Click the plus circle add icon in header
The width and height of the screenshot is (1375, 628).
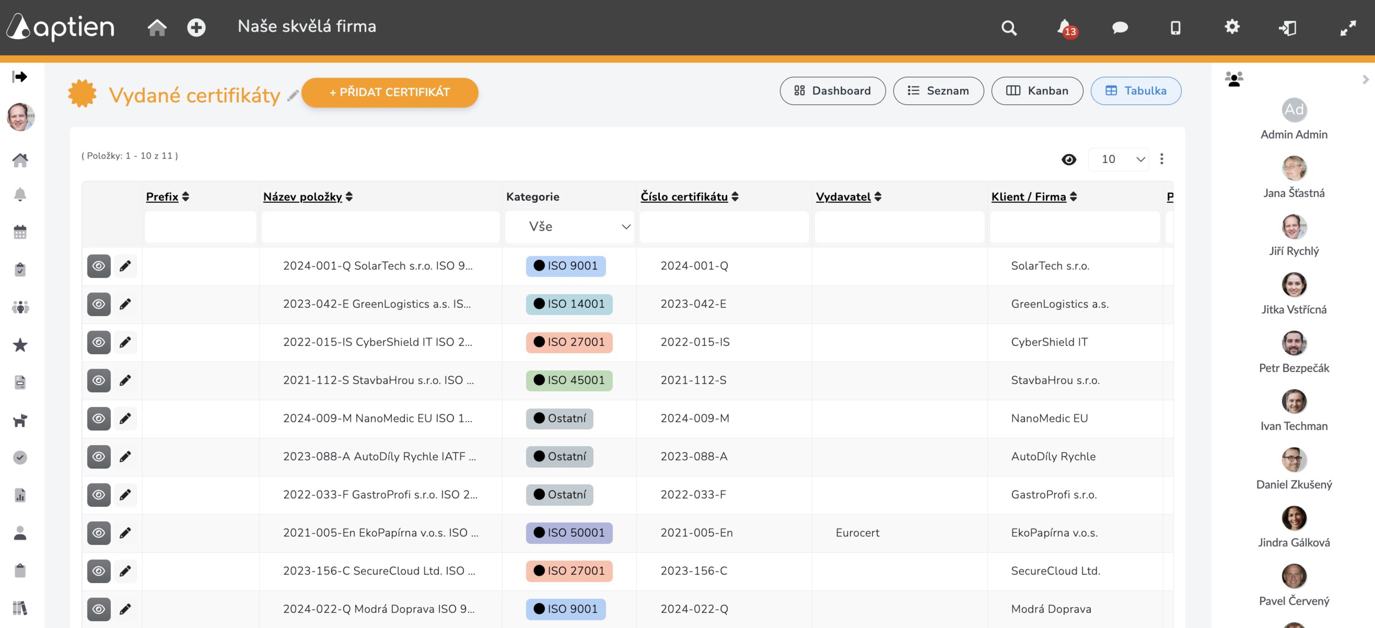click(x=196, y=27)
